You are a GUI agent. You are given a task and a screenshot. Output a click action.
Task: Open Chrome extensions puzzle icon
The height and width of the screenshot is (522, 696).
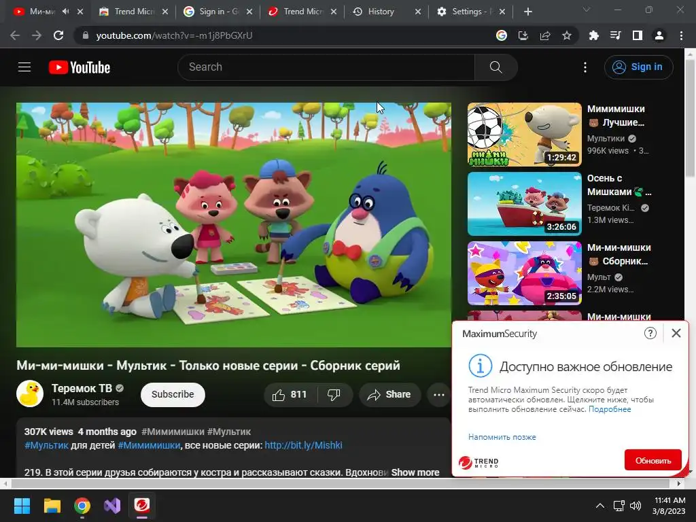tap(593, 35)
